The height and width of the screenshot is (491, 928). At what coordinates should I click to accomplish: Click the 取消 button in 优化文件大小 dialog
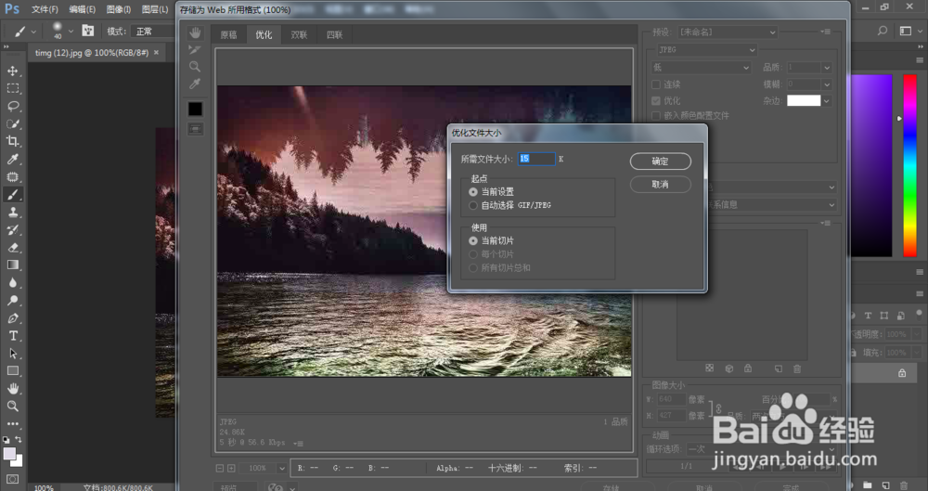click(661, 184)
